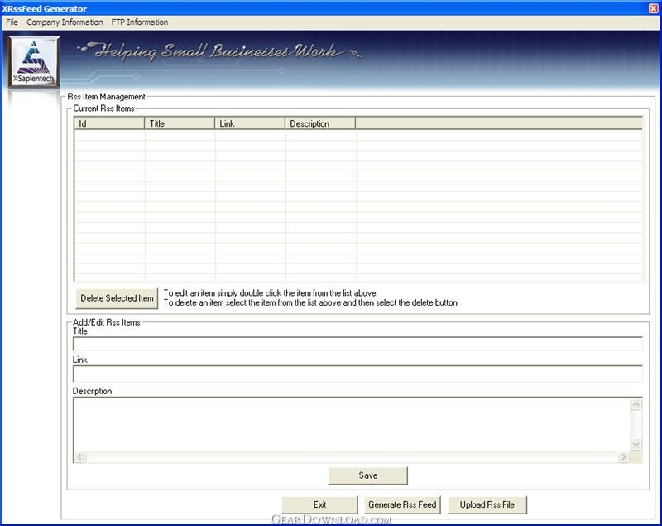Viewport: 662px width, 526px height.
Task: Close the XRssFeed Generator window
Action: pos(653,8)
